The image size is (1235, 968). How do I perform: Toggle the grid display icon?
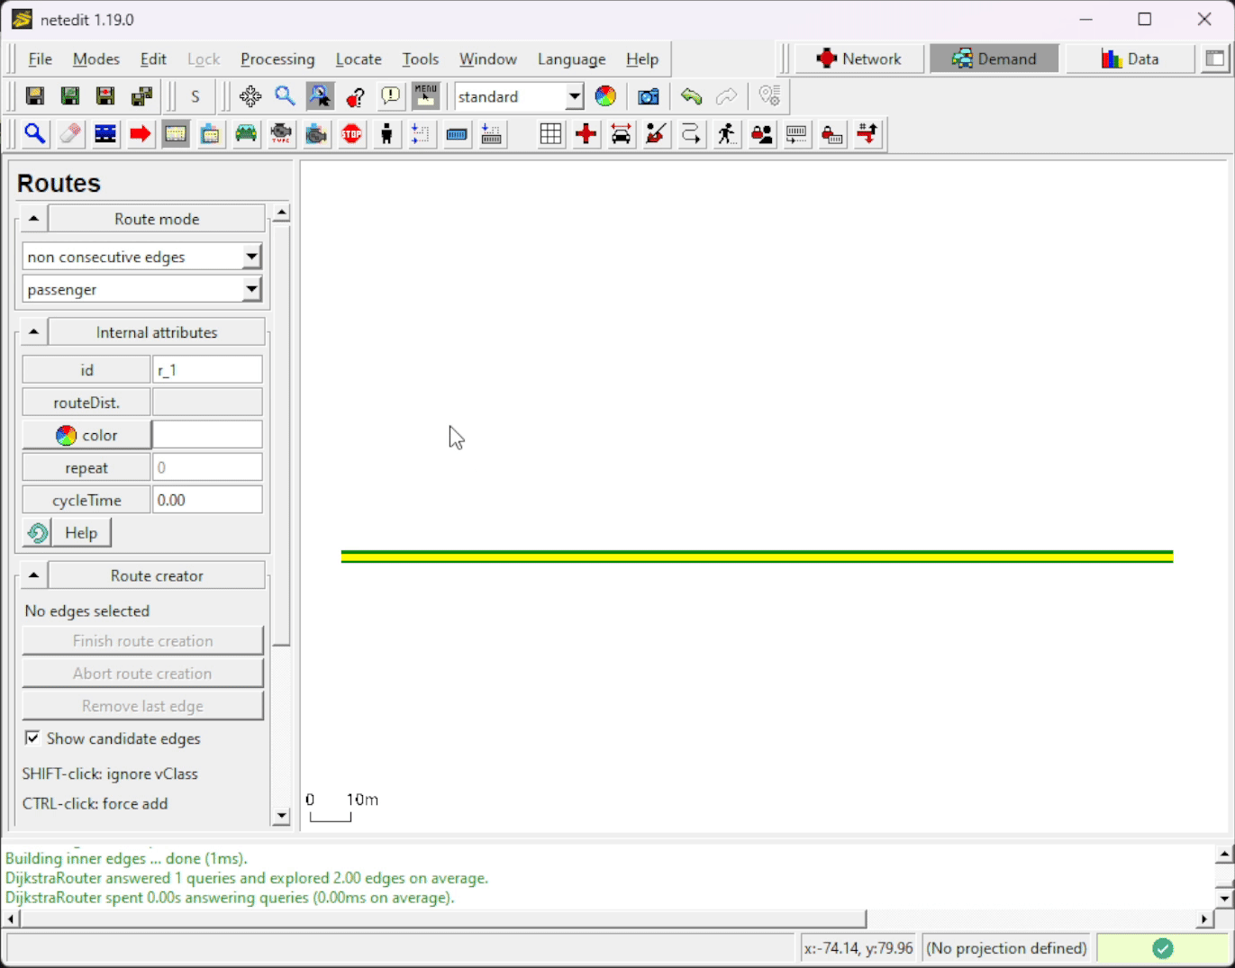tap(550, 134)
